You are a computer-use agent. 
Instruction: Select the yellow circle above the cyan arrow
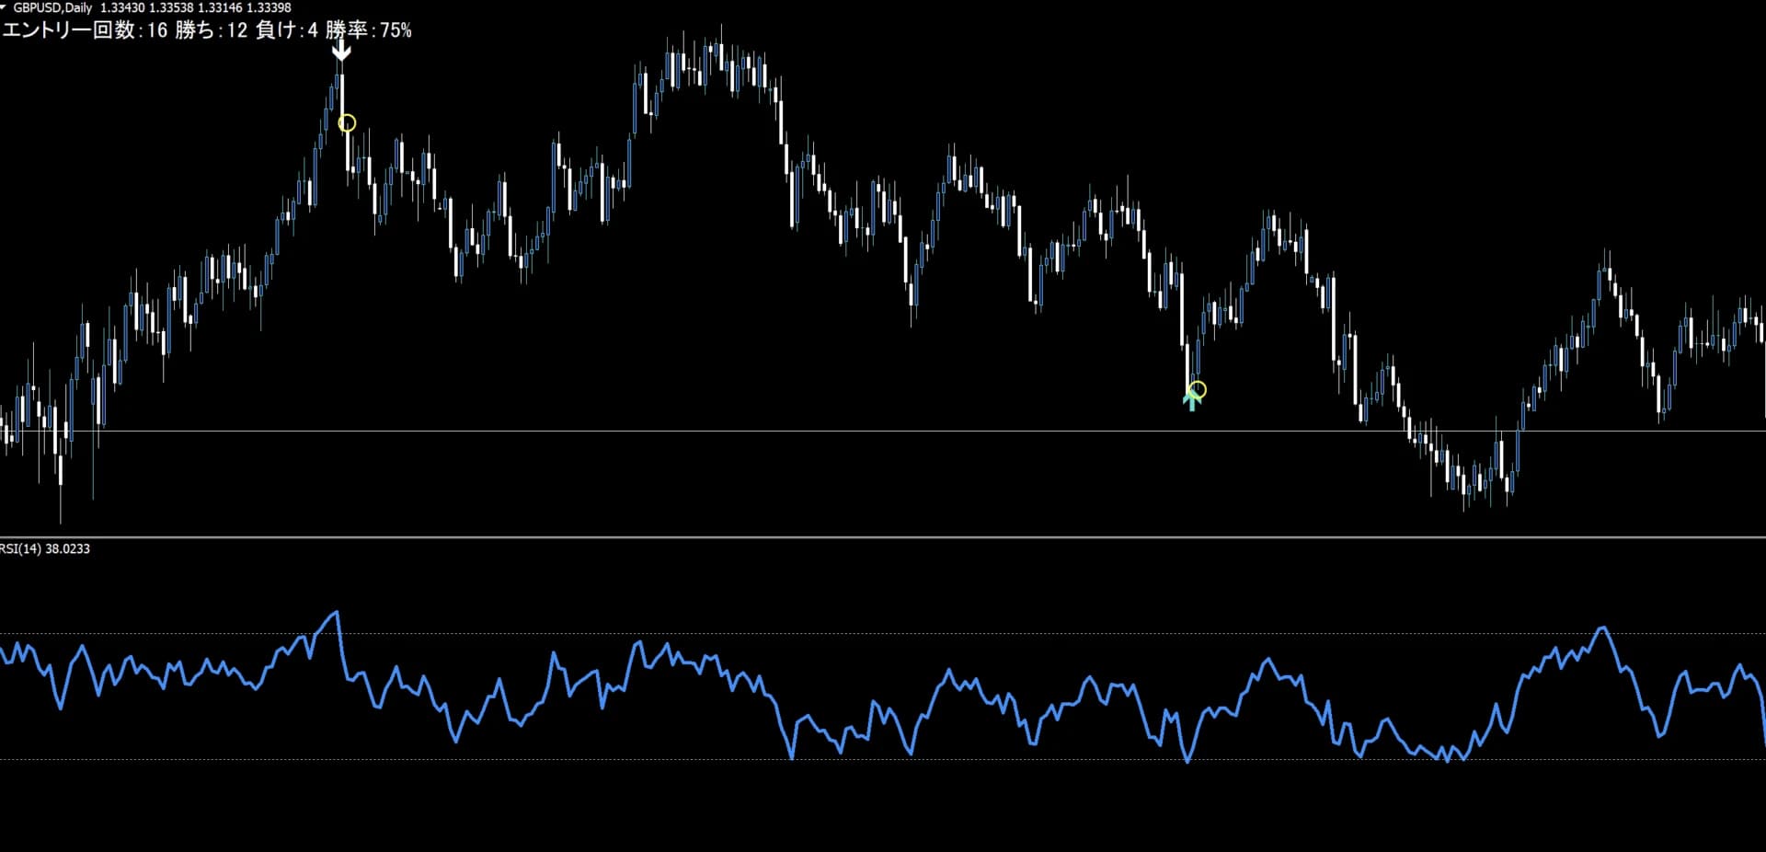[x=1198, y=389]
